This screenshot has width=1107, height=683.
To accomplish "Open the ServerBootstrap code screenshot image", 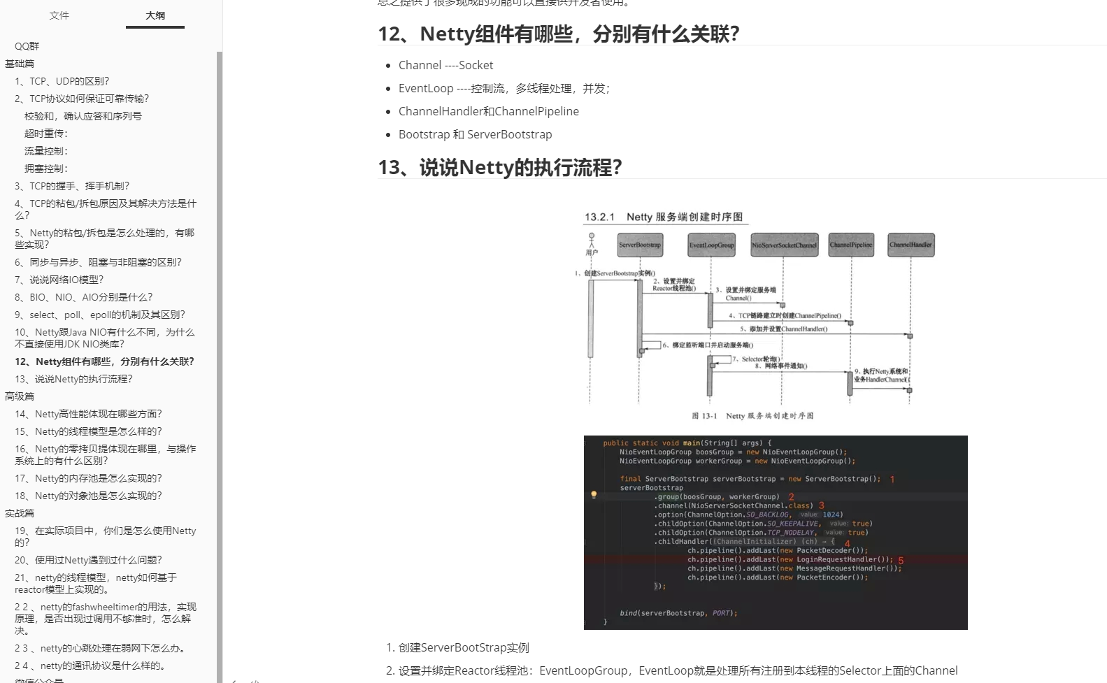I will click(x=776, y=533).
